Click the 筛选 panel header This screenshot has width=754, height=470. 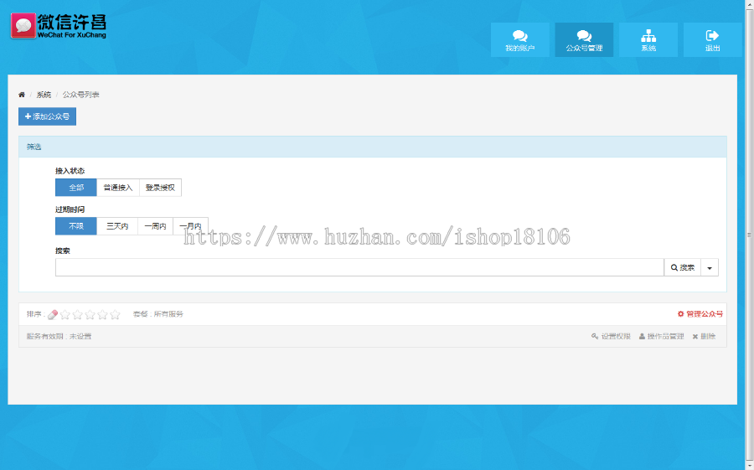[373, 147]
